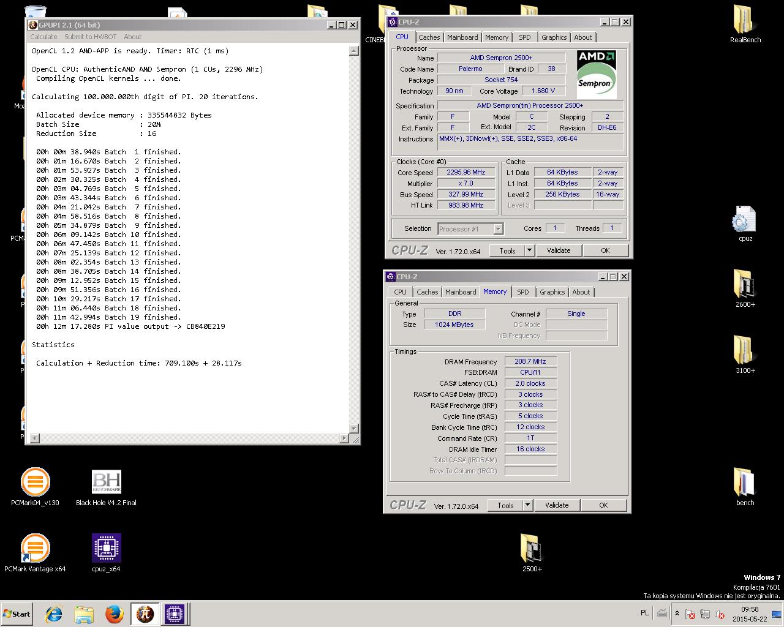
Task: Click the Batch 10 finished line
Action: click(108, 235)
